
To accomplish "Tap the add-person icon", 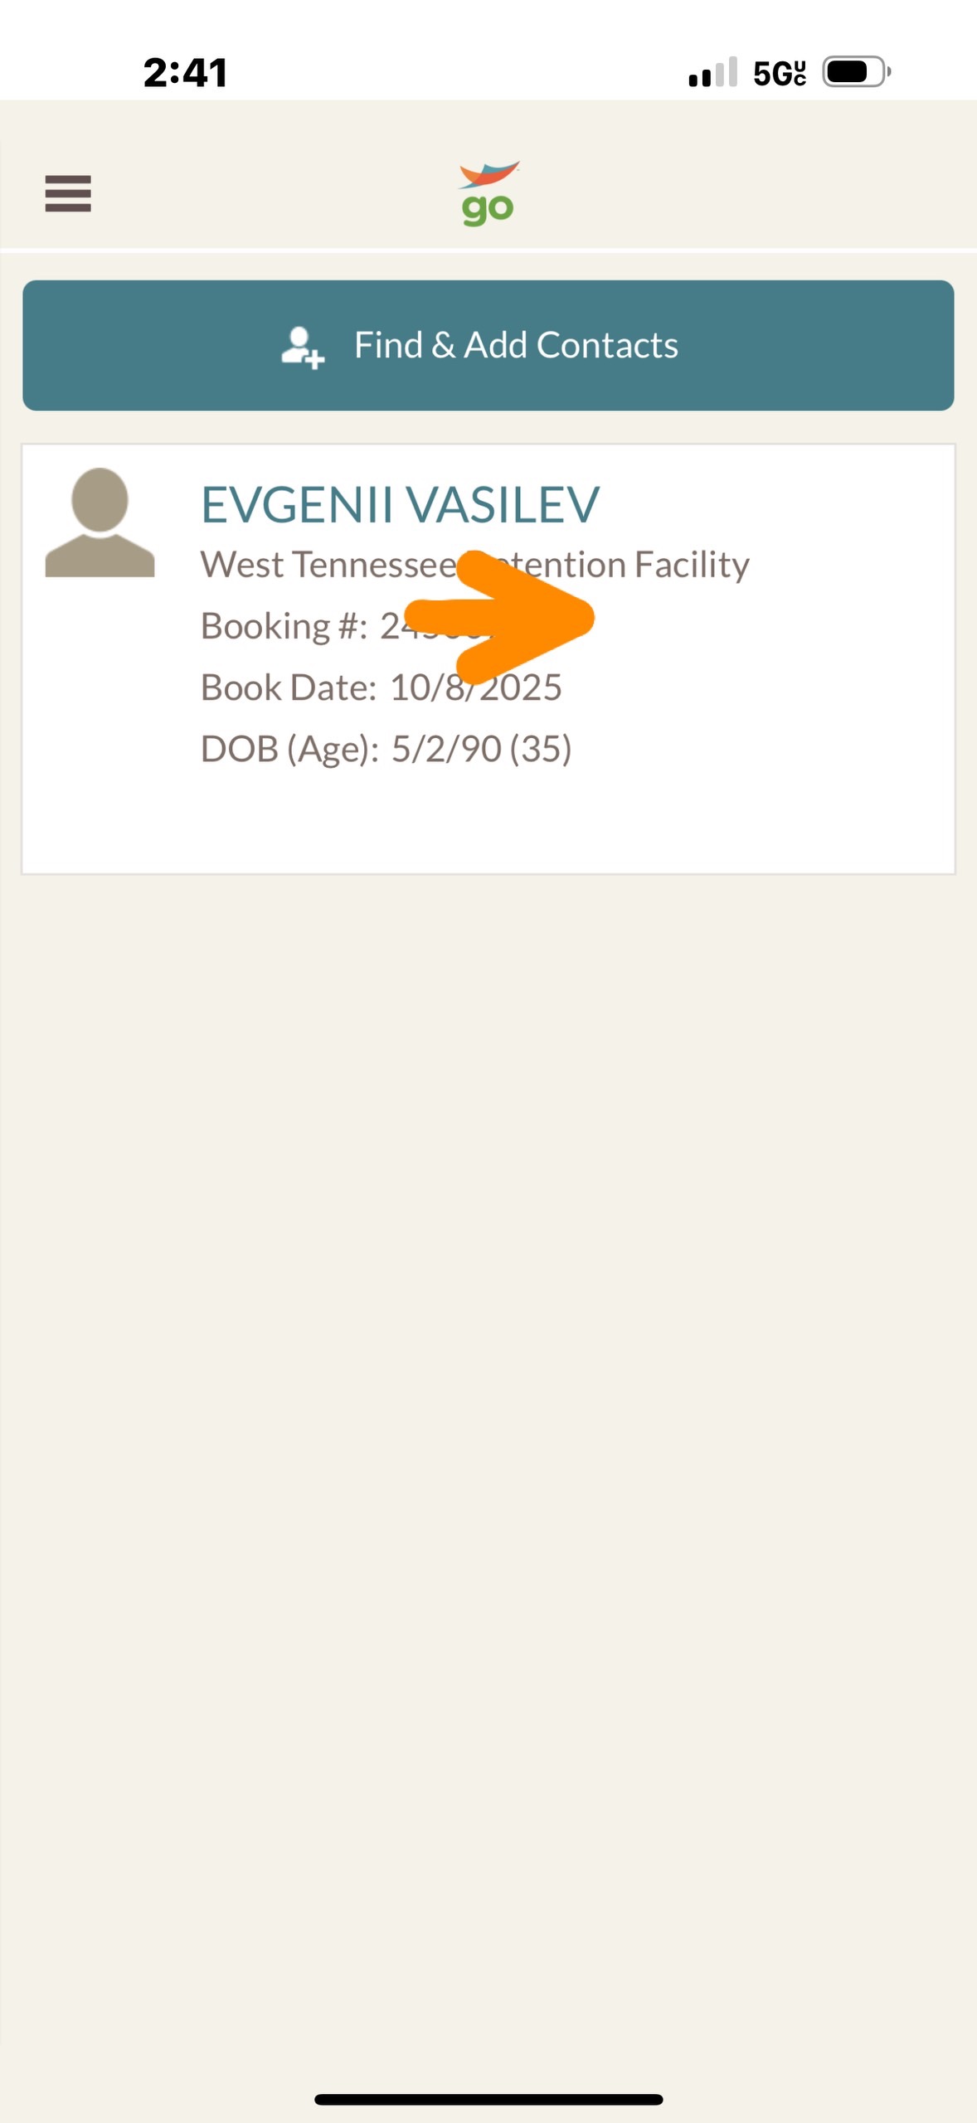I will (x=302, y=347).
